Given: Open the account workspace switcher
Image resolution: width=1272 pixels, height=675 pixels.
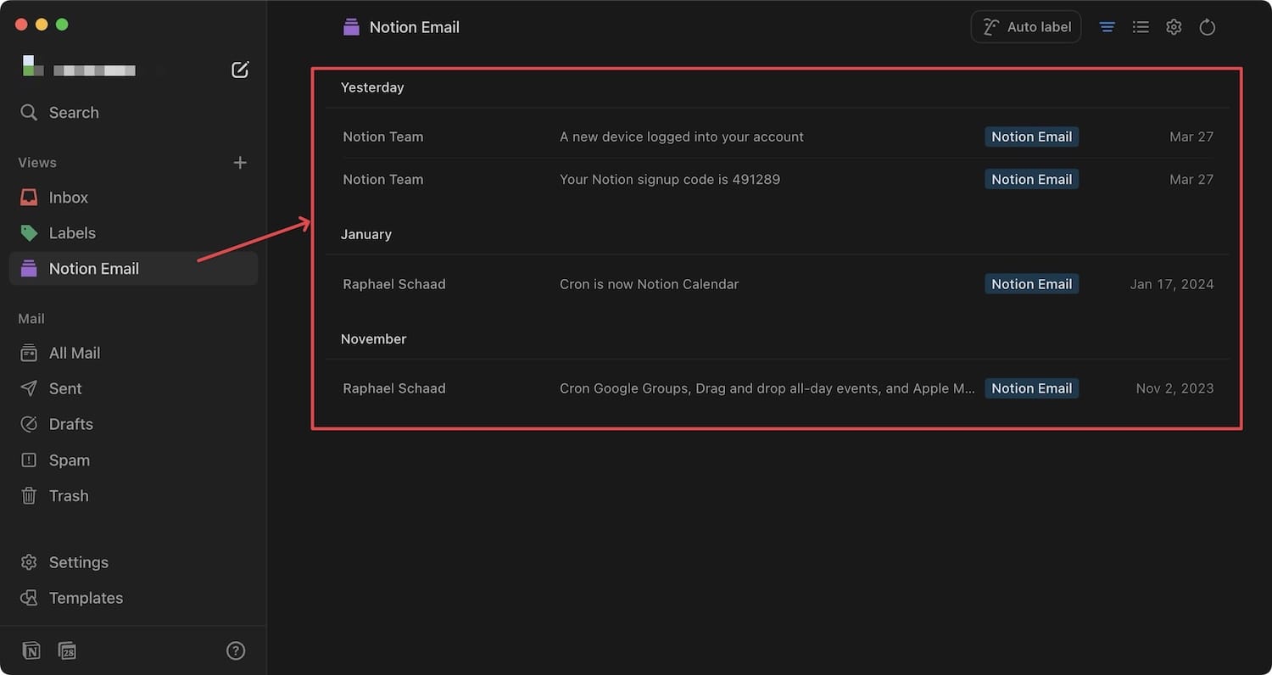Looking at the screenshot, I should tap(80, 68).
